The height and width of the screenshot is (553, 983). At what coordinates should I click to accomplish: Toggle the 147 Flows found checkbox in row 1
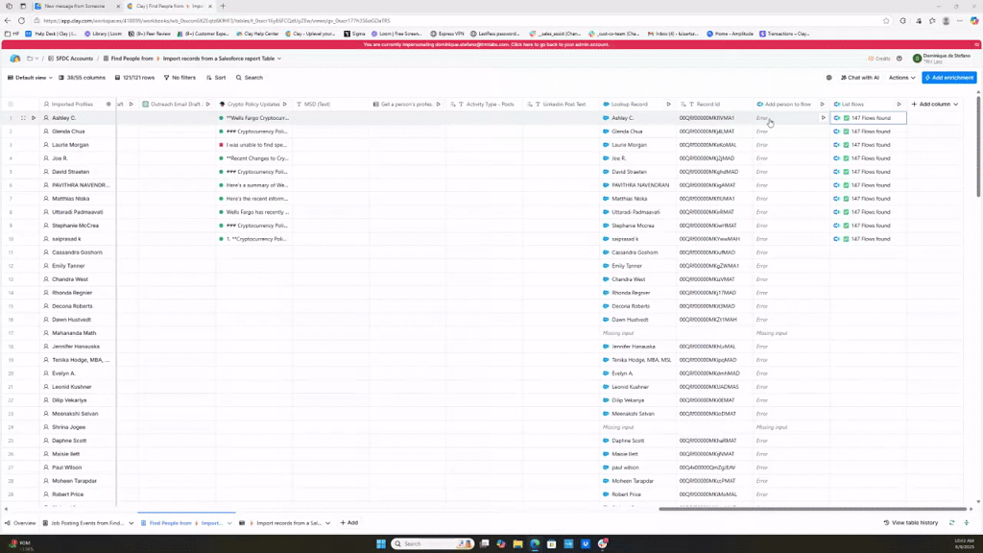pos(846,118)
